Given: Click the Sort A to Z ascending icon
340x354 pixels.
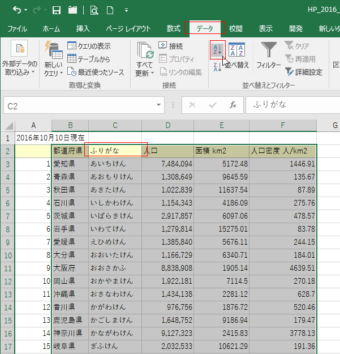Looking at the screenshot, I should [217, 50].
